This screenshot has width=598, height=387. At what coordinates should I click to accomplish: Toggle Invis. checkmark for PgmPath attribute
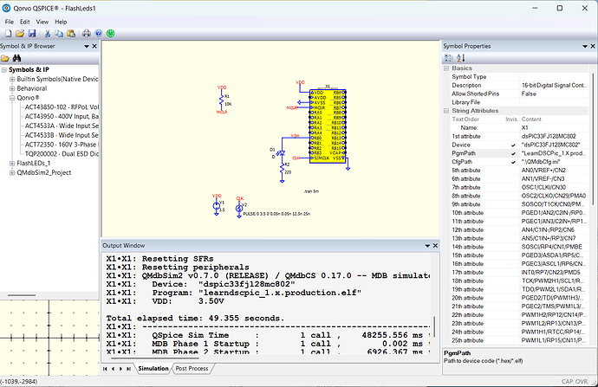tap(513, 153)
